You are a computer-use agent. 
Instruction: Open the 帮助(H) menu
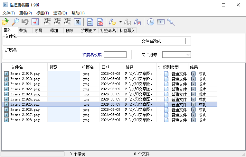click(78, 13)
